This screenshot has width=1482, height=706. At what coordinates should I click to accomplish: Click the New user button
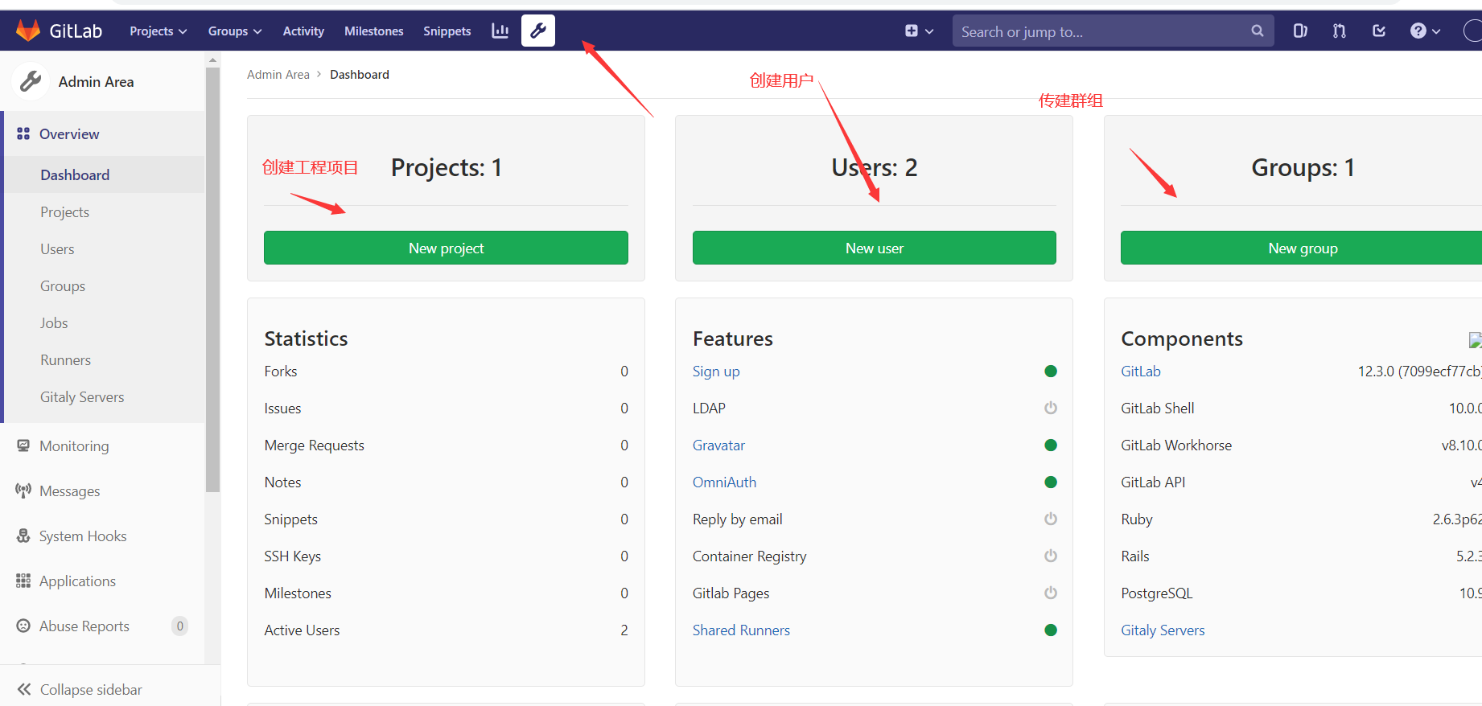[x=875, y=248]
